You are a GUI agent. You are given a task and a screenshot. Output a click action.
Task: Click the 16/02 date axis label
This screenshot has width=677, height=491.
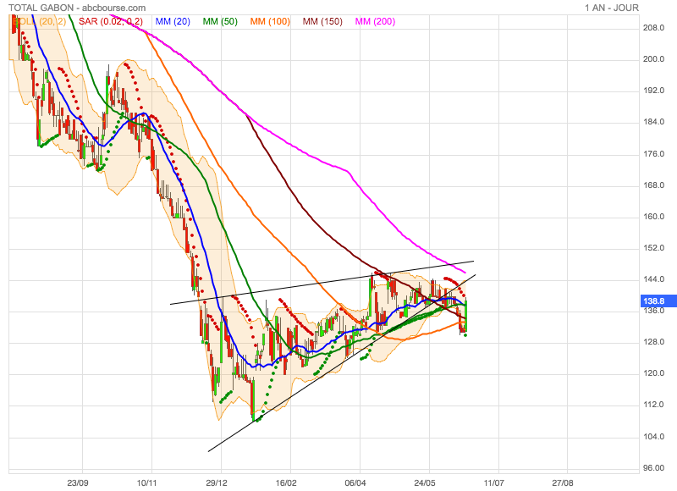pyautogui.click(x=286, y=483)
